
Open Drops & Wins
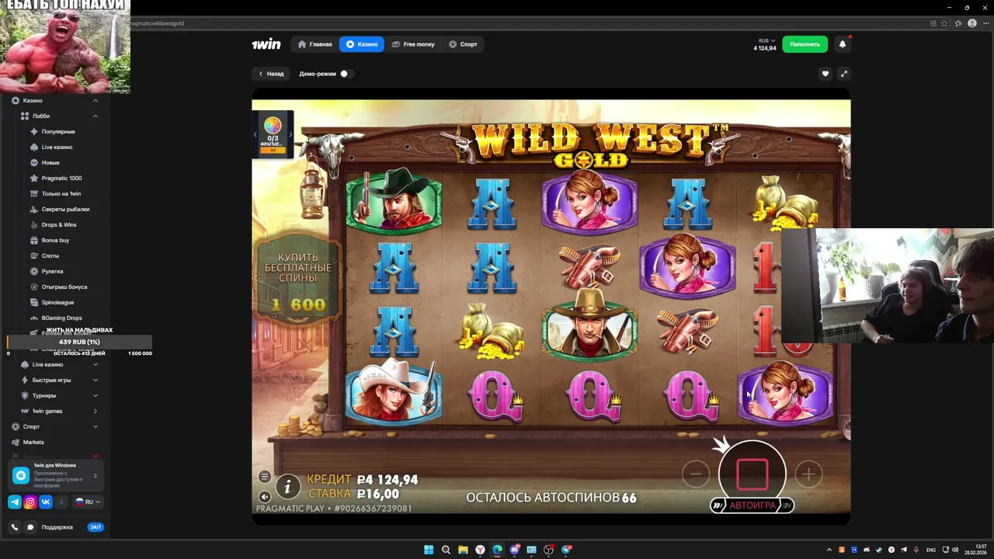59,224
